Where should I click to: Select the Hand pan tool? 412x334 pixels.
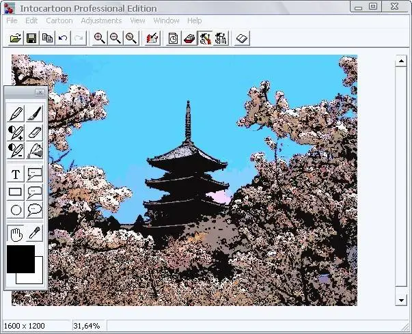point(16,234)
